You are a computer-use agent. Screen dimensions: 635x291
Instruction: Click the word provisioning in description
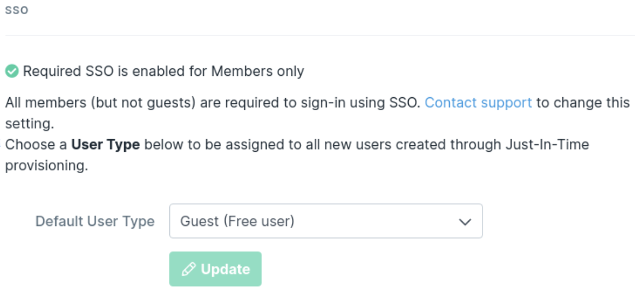click(46, 165)
